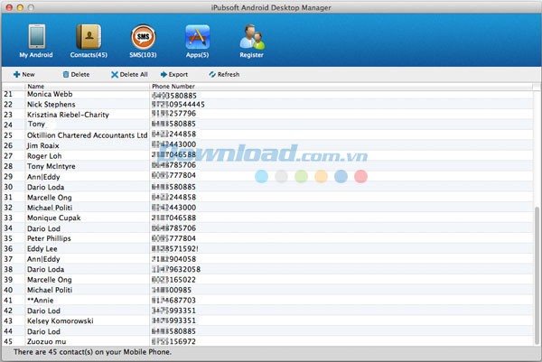Viewport: 542px width, 362px height.
Task: Select the Jim Roaix contact row
Action: pyautogui.click(x=45, y=145)
